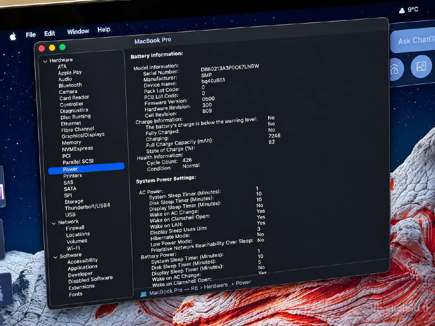Image resolution: width=435 pixels, height=326 pixels.
Task: Select Graphics/Displays in the sidebar
Action: (x=83, y=135)
